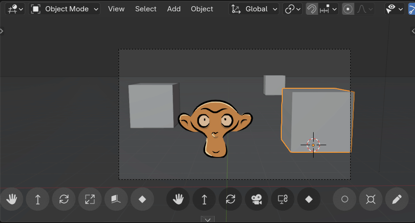
Task: Click the hand icon in the dark middle group
Action: (x=178, y=199)
